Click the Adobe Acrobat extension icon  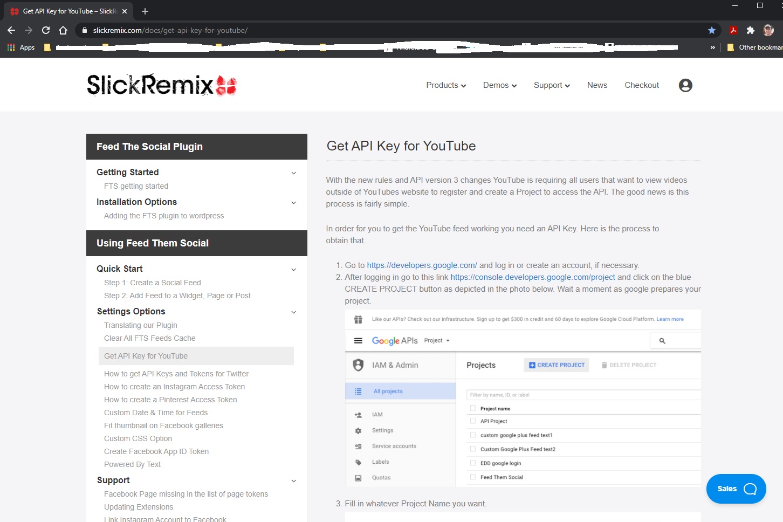(733, 30)
